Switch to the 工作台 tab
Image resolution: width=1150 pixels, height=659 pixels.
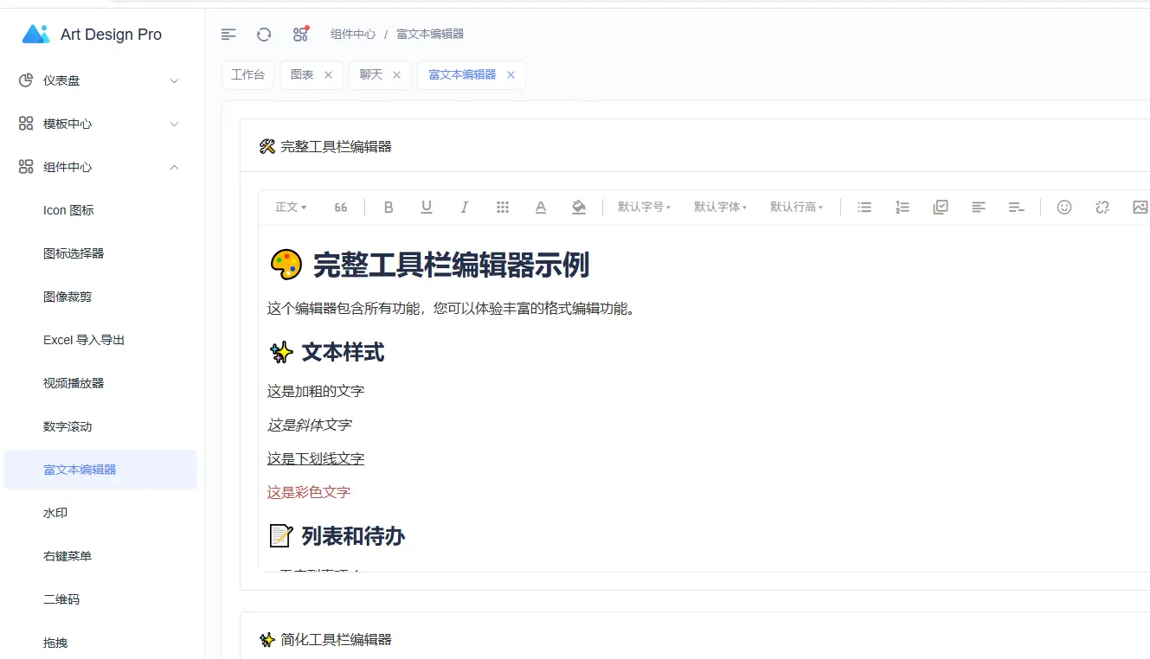[x=247, y=74]
